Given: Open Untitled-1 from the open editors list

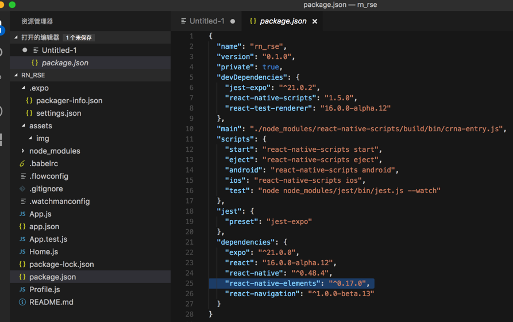Looking at the screenshot, I should (x=59, y=50).
